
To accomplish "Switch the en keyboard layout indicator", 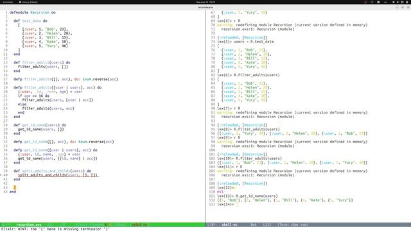I will tap(385, 2).
